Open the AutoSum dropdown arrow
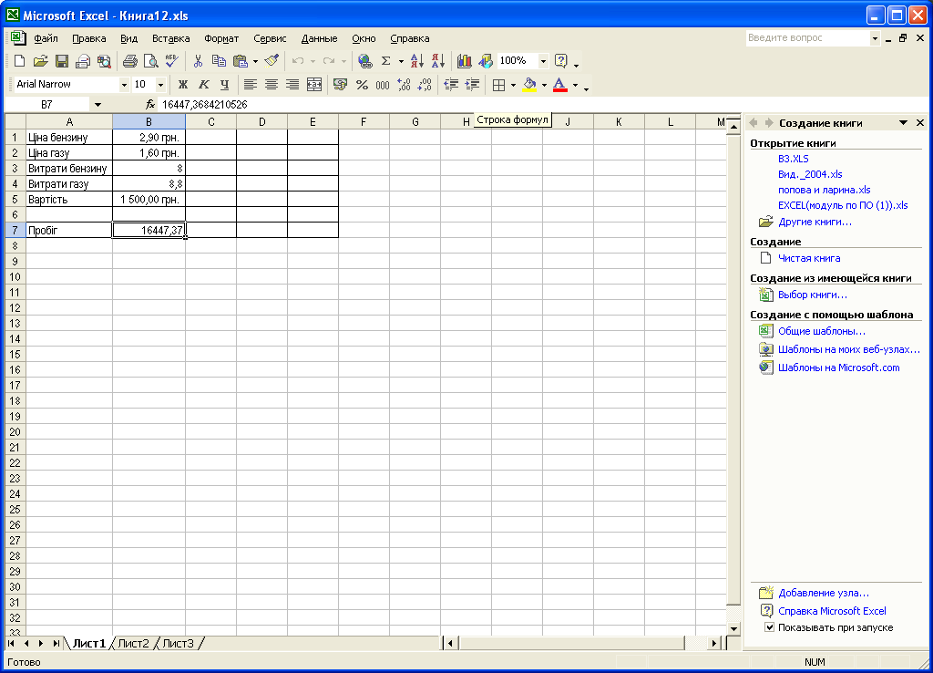 [x=401, y=61]
